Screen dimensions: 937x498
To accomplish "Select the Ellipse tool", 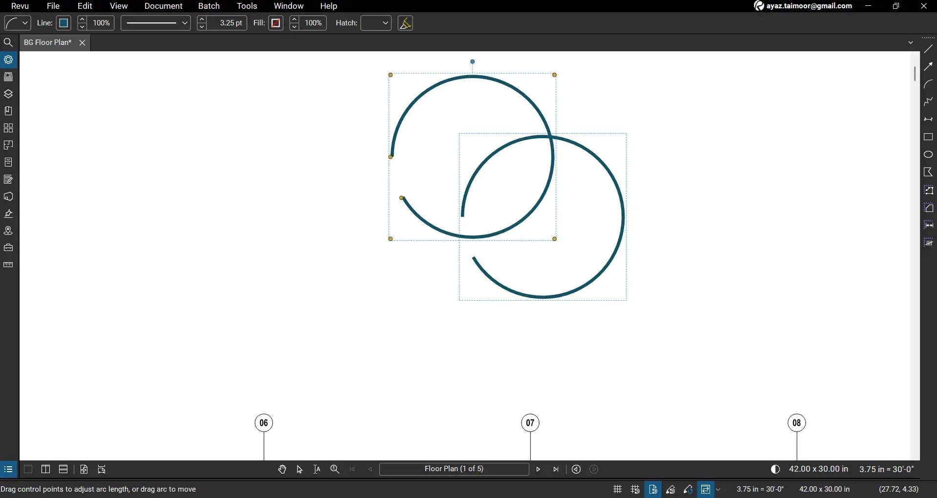I will (x=929, y=154).
